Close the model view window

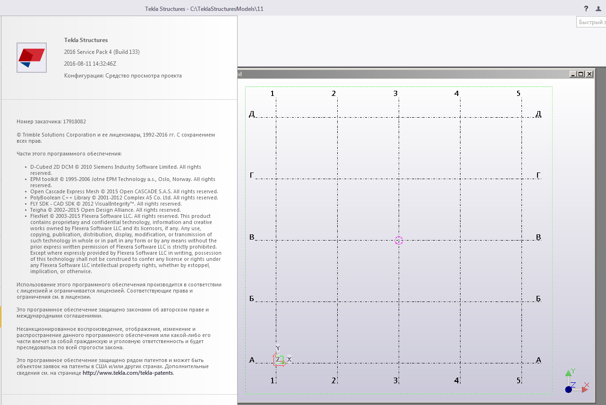[589, 74]
